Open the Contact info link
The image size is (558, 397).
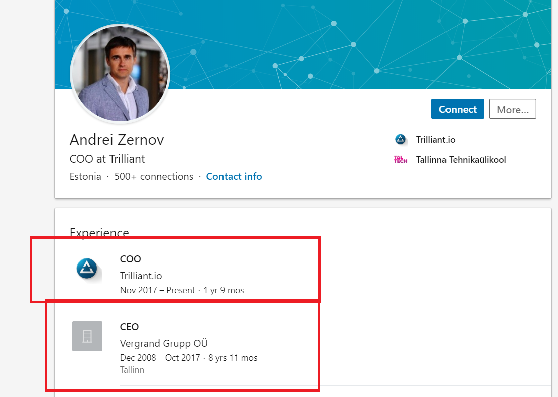[234, 177]
